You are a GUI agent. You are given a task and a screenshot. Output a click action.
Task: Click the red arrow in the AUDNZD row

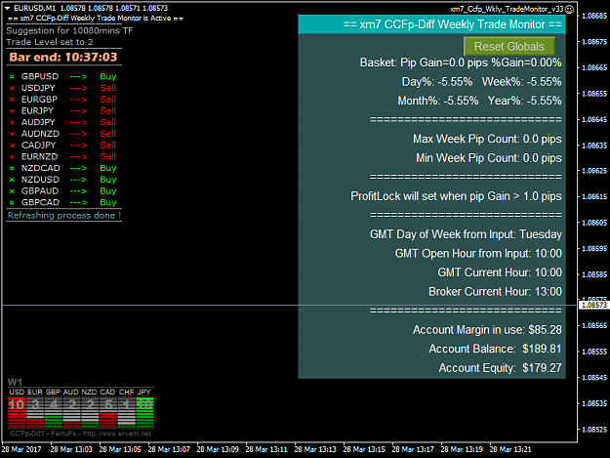click(x=78, y=134)
